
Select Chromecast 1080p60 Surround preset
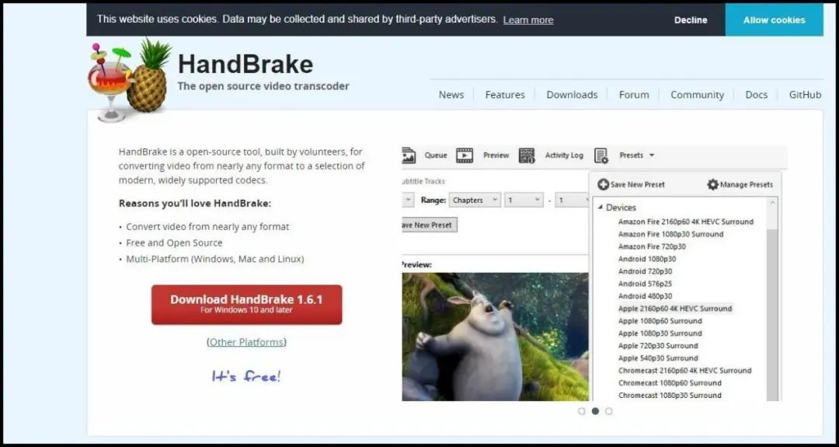pyautogui.click(x=670, y=382)
